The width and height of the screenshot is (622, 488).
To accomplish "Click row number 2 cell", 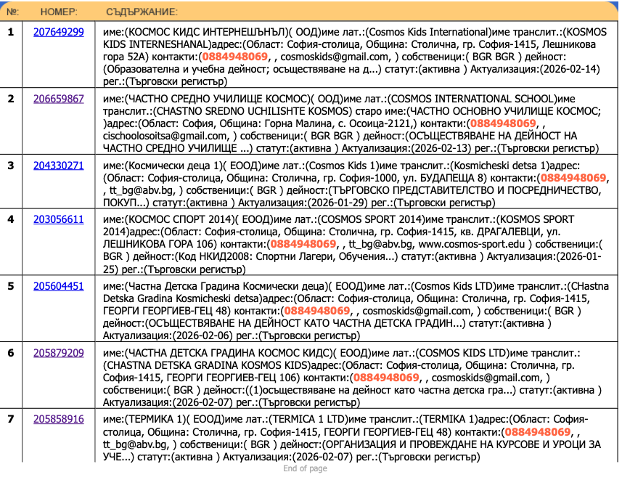I will [x=11, y=98].
